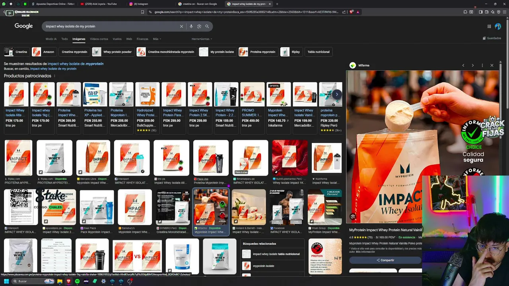Image resolution: width=509 pixels, height=286 pixels.
Task: Search by image with Google Lens
Action: click(199, 26)
